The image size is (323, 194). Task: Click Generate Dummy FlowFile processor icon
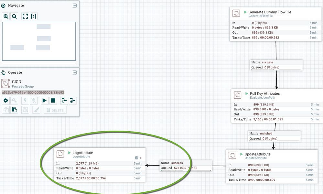pyautogui.click(x=236, y=13)
